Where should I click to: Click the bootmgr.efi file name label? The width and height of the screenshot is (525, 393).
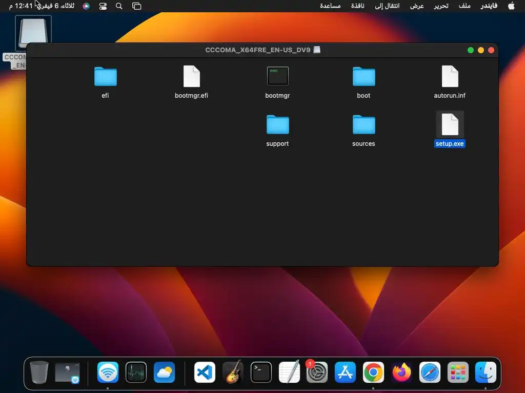[x=192, y=96]
